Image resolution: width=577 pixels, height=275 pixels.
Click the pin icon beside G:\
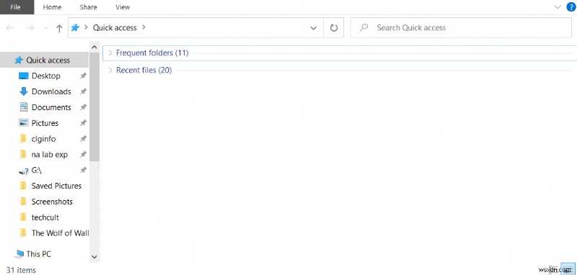(x=84, y=171)
